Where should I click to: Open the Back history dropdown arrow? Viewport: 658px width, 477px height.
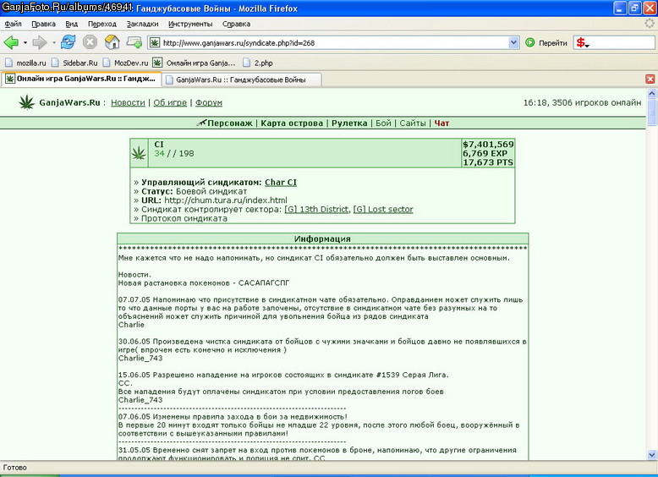pyautogui.click(x=25, y=43)
